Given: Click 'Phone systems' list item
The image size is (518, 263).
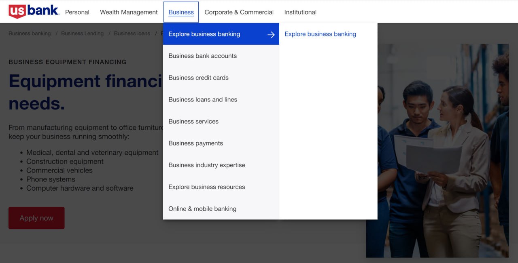Looking at the screenshot, I should 51,179.
